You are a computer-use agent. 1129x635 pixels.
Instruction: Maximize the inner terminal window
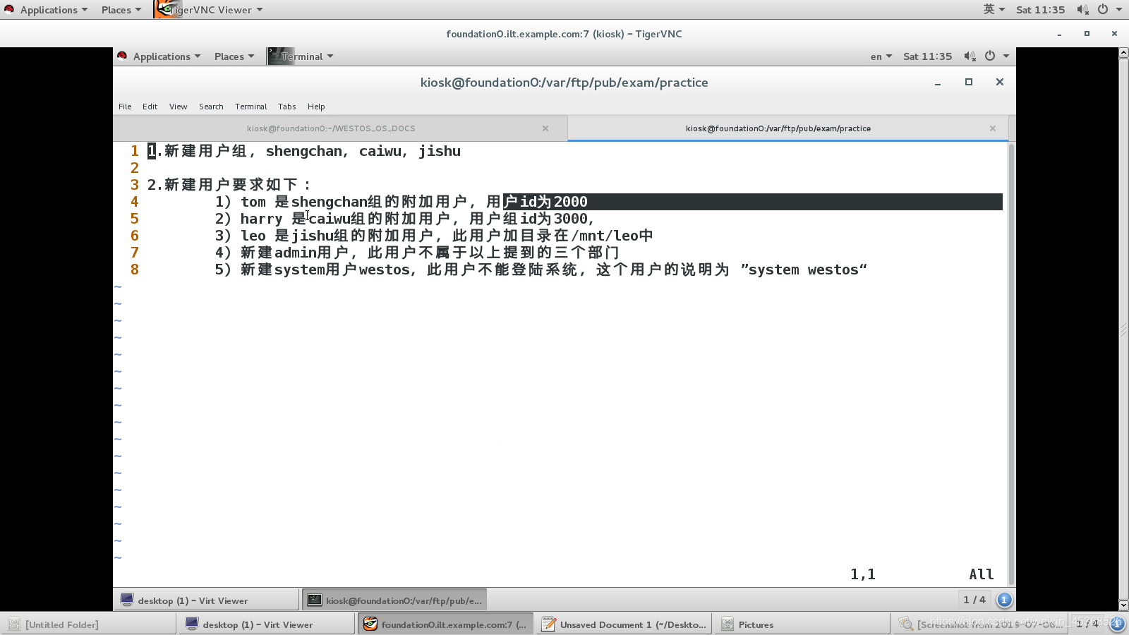pyautogui.click(x=969, y=82)
